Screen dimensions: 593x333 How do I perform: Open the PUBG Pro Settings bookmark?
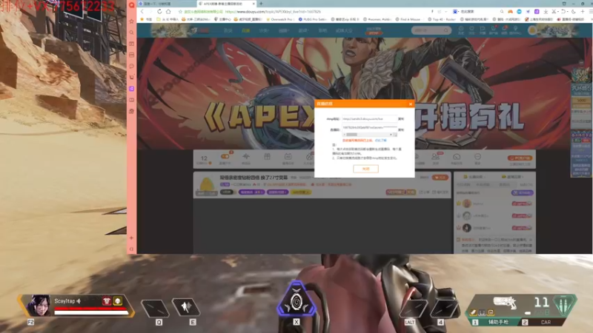coord(312,19)
